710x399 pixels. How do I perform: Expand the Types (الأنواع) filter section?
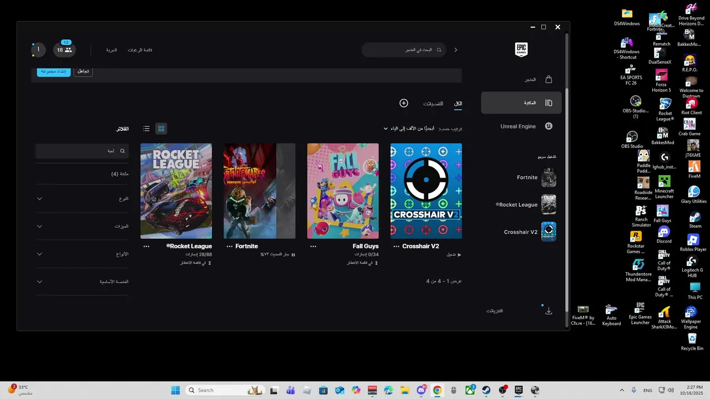coord(82,254)
